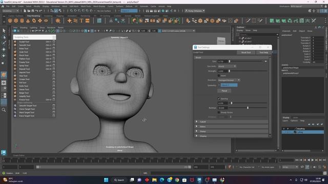Select the Knife Tool in the list

(24, 86)
